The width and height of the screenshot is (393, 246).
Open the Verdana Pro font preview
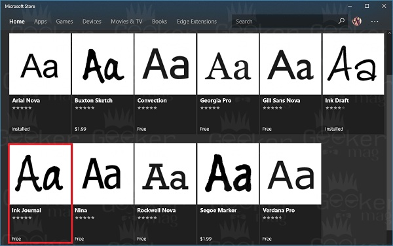pyautogui.click(x=290, y=174)
